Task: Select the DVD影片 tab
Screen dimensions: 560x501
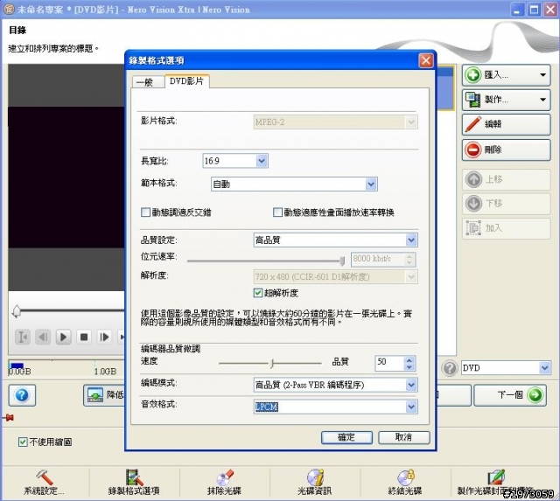Action: click(x=186, y=81)
